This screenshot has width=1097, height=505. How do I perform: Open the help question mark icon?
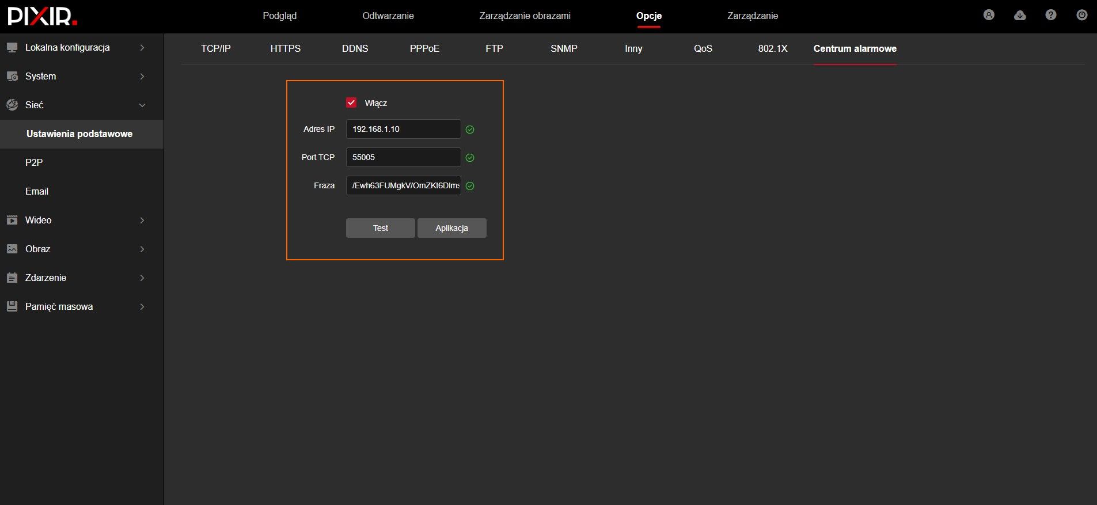pyautogui.click(x=1051, y=16)
